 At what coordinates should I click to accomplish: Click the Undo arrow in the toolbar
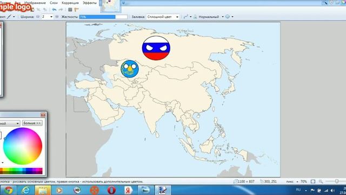click(54, 10)
